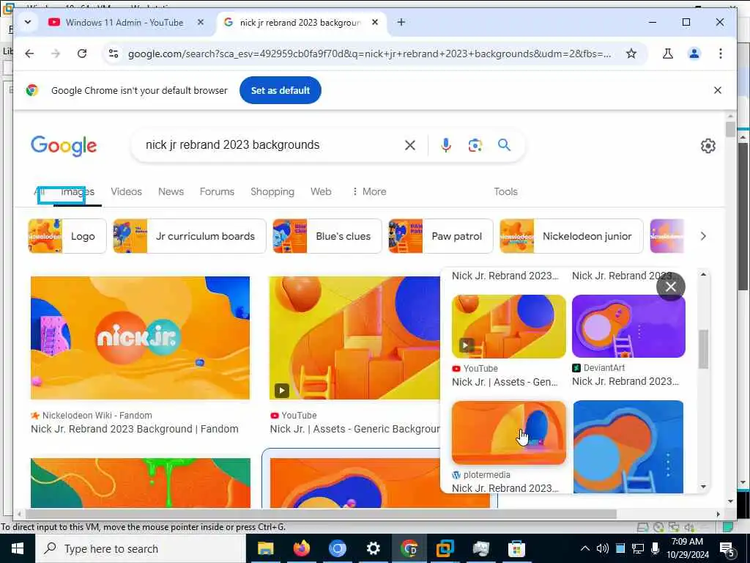Open the large YouTube generic background thumbnail
750x563 pixels.
click(x=354, y=338)
